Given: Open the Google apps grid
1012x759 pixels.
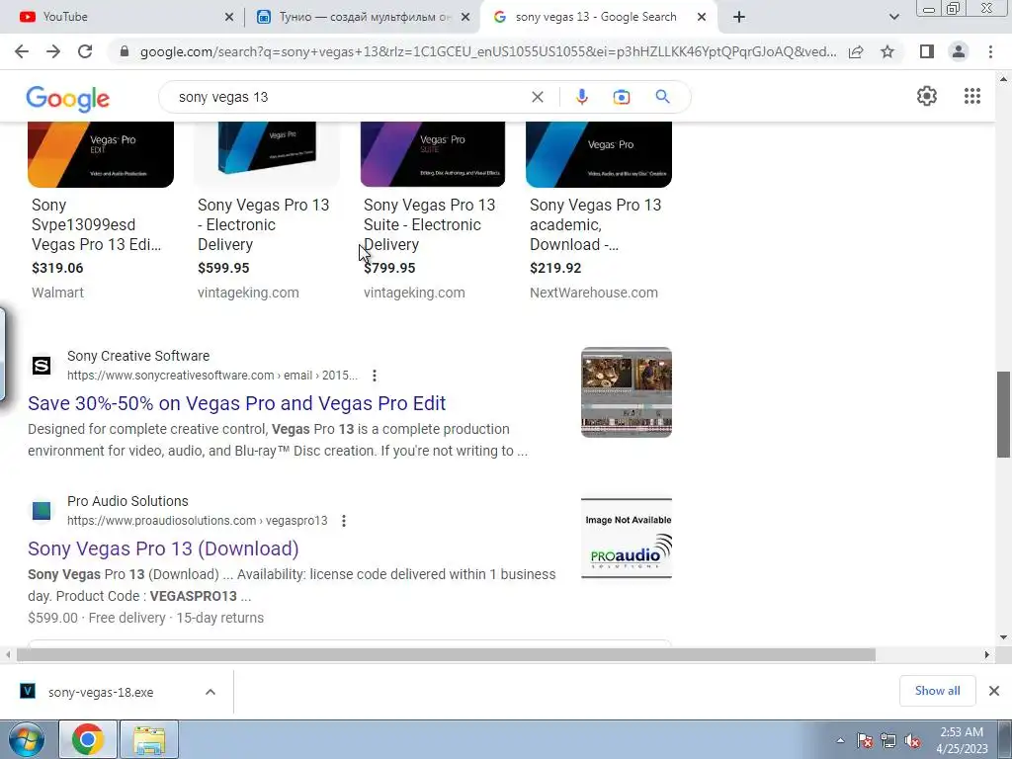Looking at the screenshot, I should point(972,96).
